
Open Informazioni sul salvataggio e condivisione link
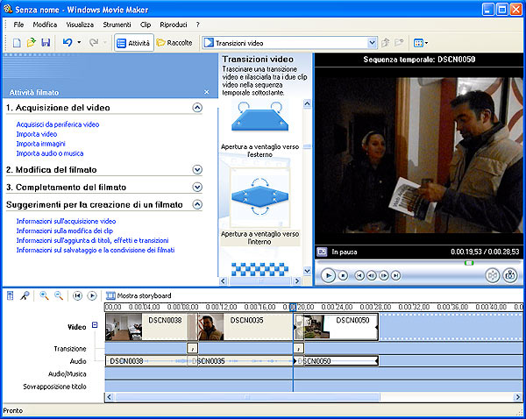point(96,250)
